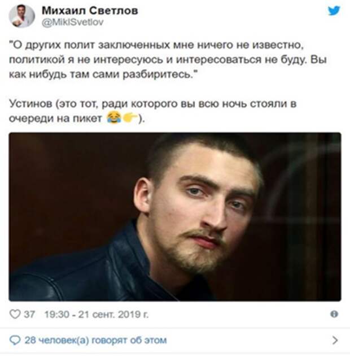Click the text "как нибудь там сами разбиритесь"

[103, 75]
